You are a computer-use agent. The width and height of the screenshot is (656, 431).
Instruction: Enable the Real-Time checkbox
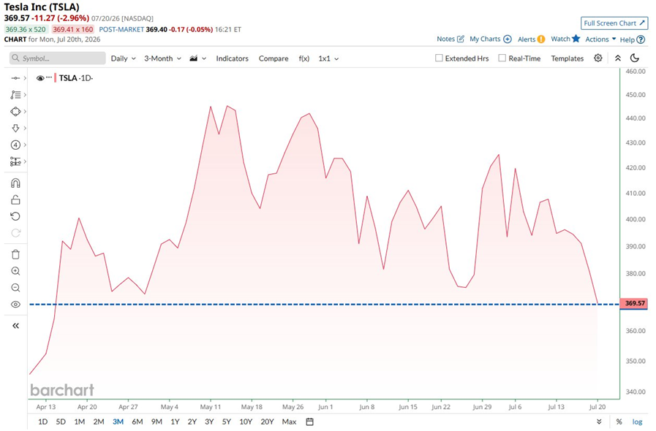pos(502,58)
